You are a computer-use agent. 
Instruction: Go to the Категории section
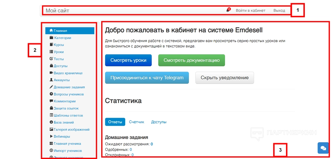click(62, 38)
